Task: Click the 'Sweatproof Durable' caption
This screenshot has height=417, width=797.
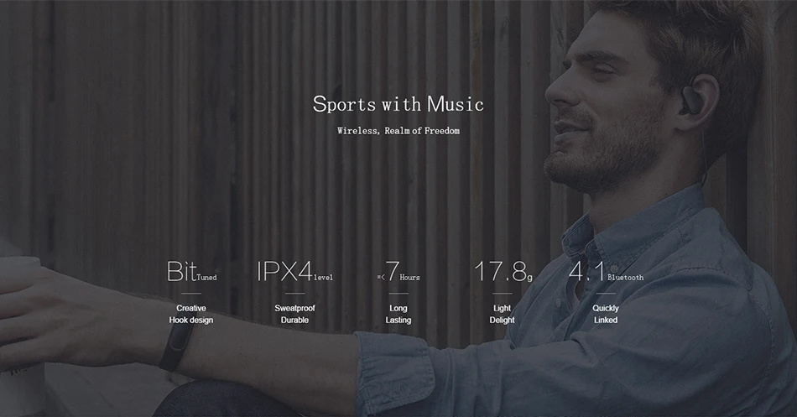Action: [x=294, y=314]
